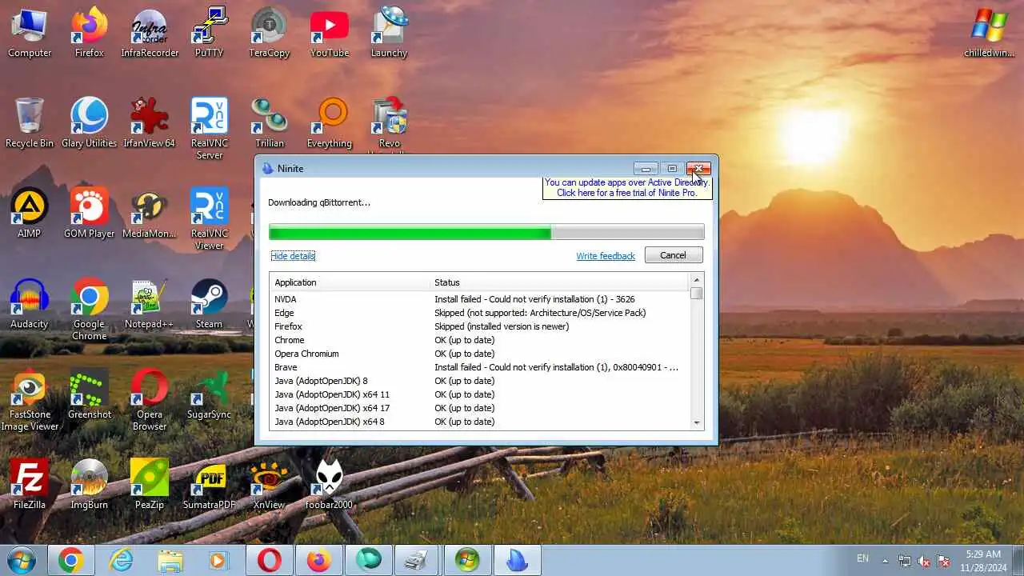Click the Ninite Pro free trial tooltip
The width and height of the screenshot is (1024, 576).
click(627, 188)
